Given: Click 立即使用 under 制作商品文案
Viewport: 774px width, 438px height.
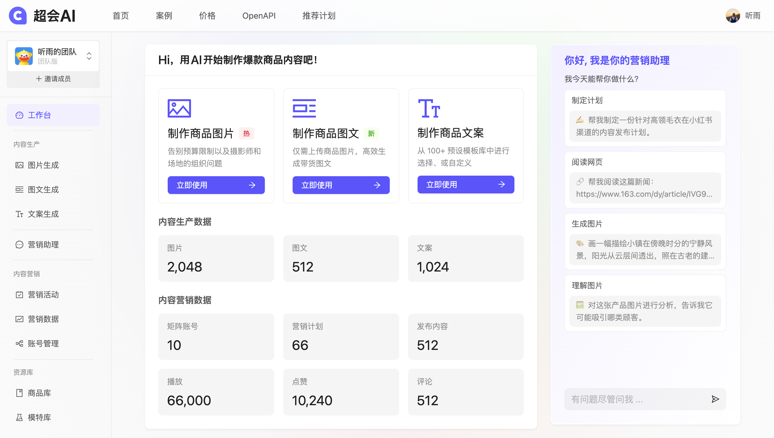Looking at the screenshot, I should (x=466, y=185).
